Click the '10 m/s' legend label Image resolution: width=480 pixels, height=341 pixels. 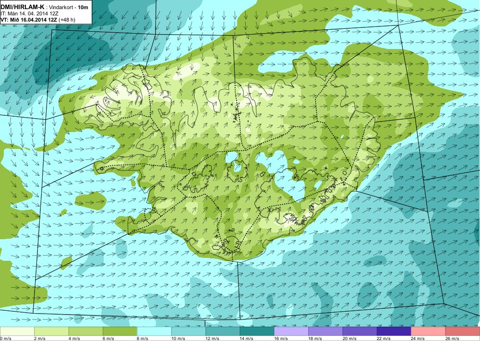[x=178, y=339]
